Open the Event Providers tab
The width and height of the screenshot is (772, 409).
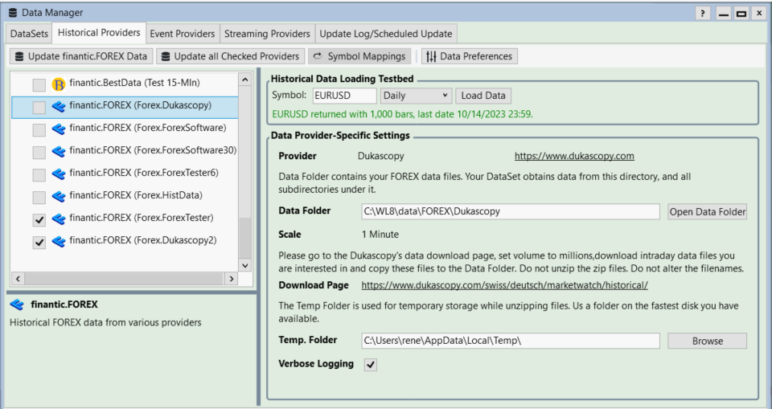click(183, 34)
